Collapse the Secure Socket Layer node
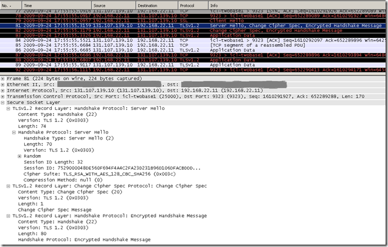Screen dimensions: 388x247 tap(2, 102)
